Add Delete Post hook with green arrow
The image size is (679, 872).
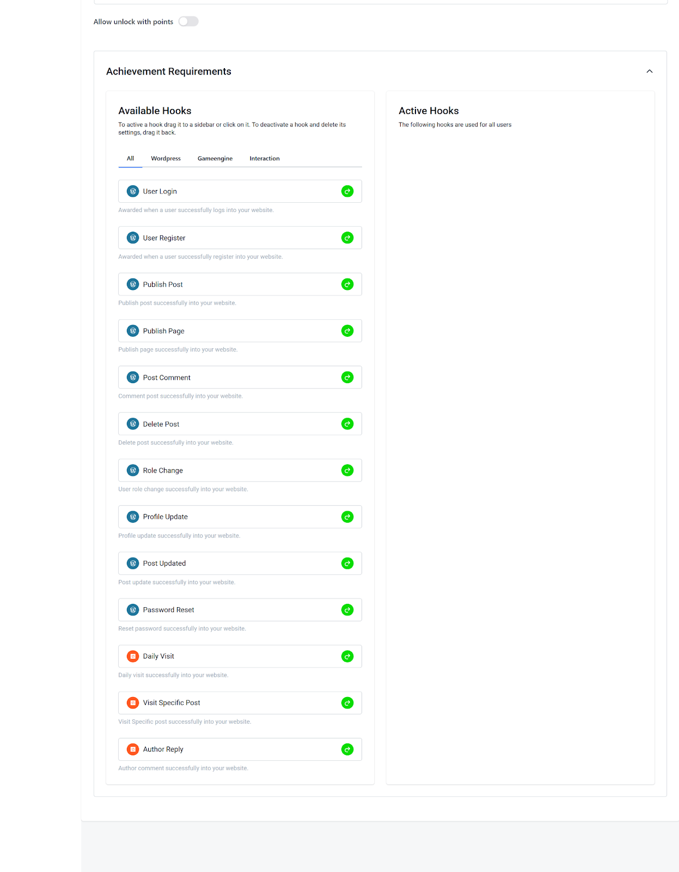(347, 424)
